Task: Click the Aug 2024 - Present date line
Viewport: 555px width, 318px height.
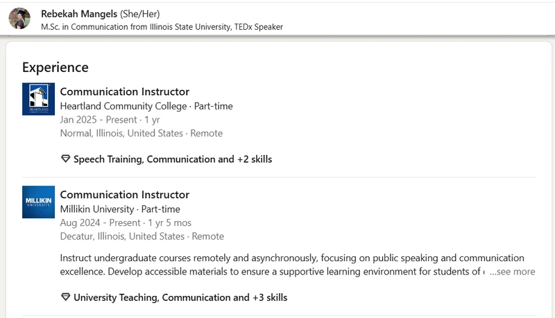Action: pos(126,223)
